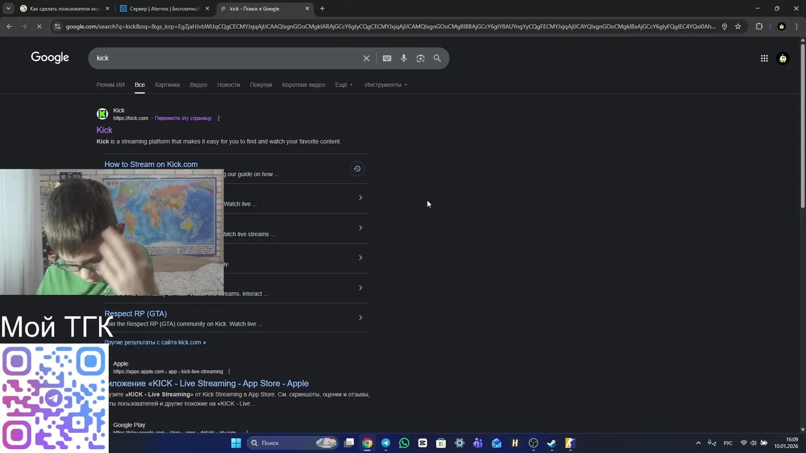
Task: Click the page vertical scrollbar thumb
Action: pos(802,126)
